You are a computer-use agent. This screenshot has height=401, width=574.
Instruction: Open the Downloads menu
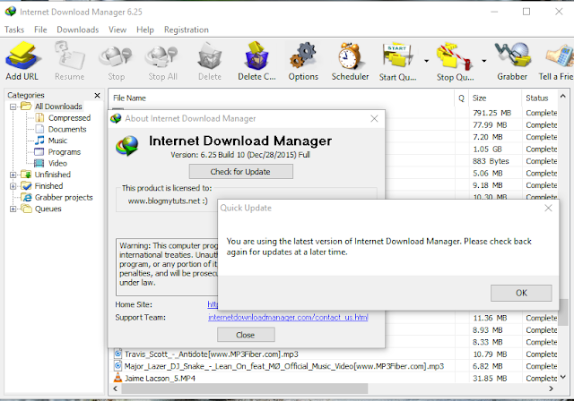(78, 30)
